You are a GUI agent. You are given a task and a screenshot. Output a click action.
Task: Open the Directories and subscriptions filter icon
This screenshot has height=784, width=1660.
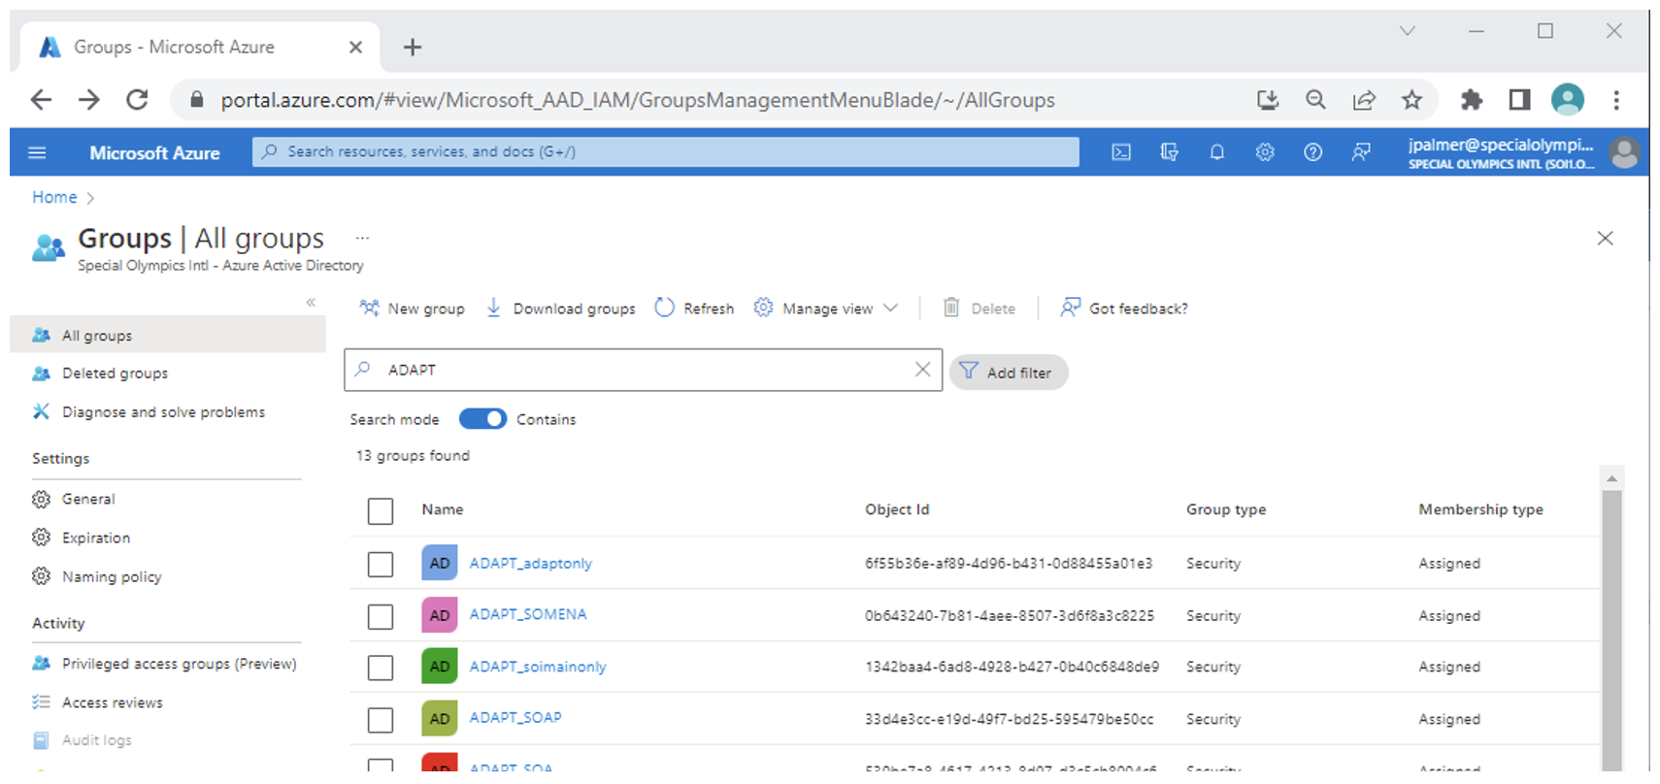coord(1169,152)
